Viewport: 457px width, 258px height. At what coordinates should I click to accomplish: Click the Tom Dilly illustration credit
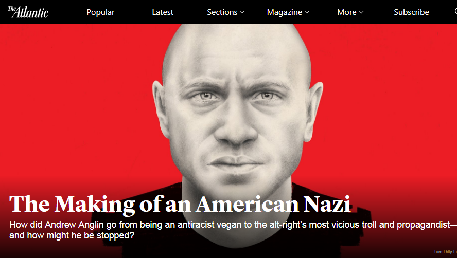[x=445, y=252]
